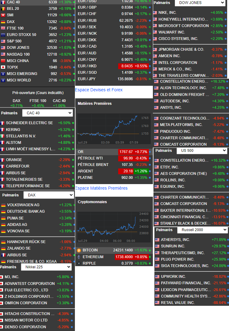Open ARGENT silver quote

click(114, 171)
